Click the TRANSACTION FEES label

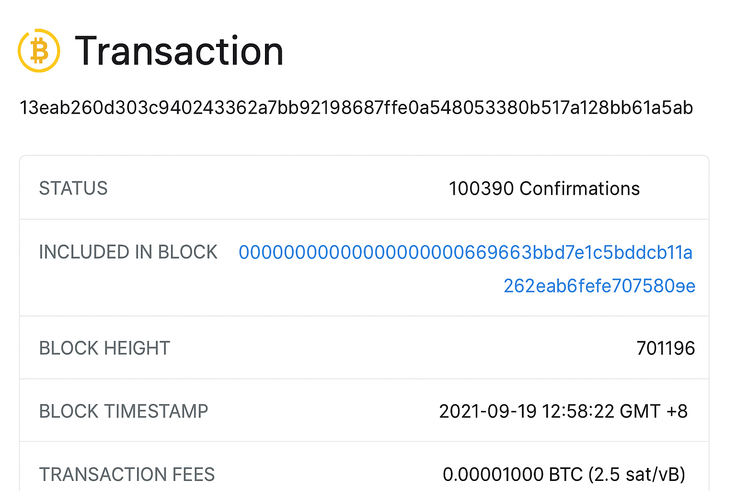pos(126,474)
